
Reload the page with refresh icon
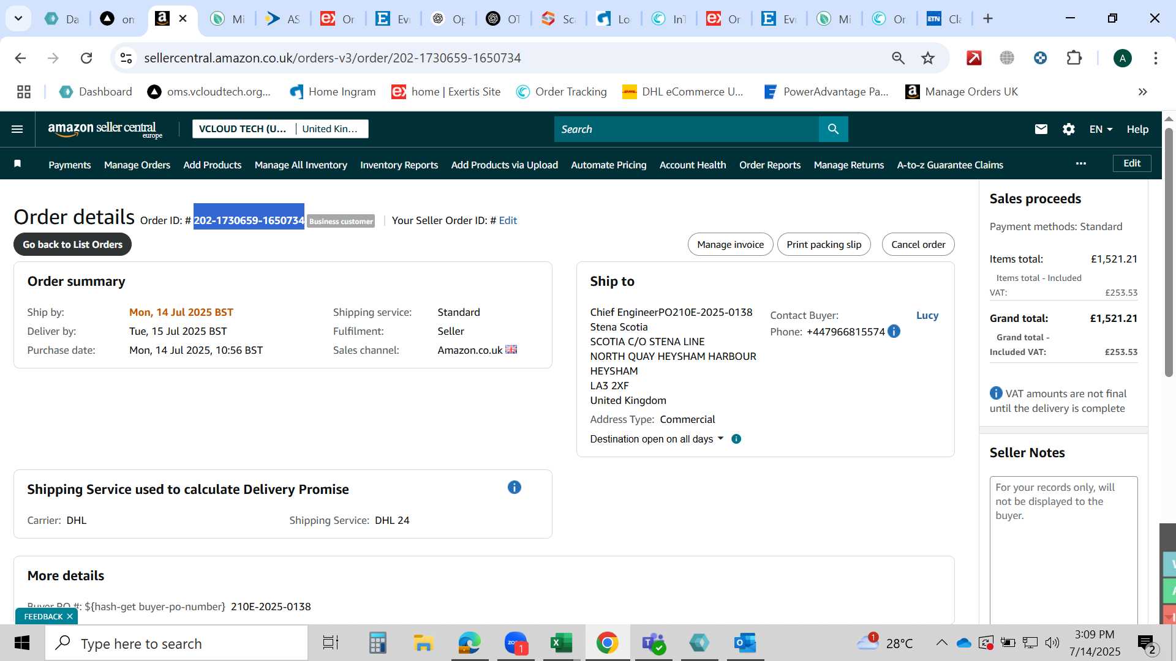pyautogui.click(x=86, y=58)
